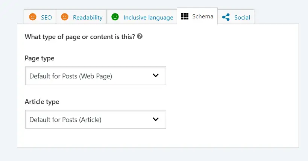Click the chevron beside Default for Posts (Article)
308x161 pixels.
[x=156, y=119]
